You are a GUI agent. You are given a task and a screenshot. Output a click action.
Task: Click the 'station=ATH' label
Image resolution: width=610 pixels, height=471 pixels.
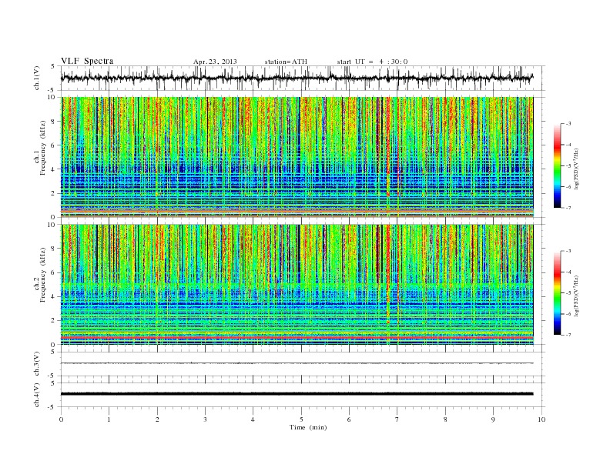(286, 62)
